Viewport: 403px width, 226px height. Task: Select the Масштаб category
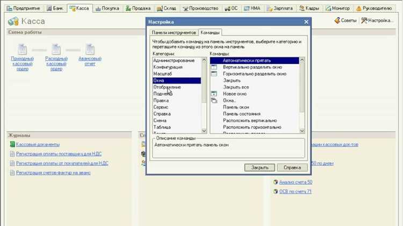177,74
